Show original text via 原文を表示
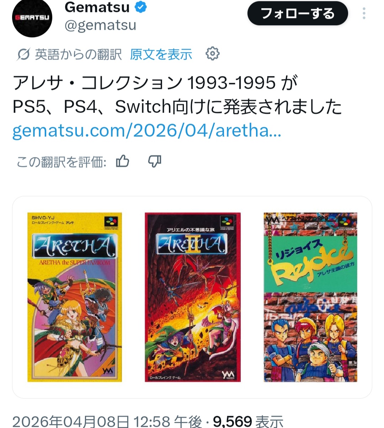 161,54
